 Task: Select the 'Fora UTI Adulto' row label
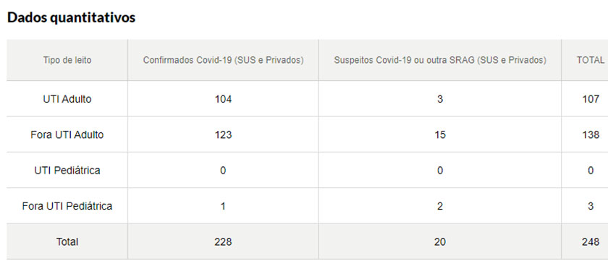67,134
